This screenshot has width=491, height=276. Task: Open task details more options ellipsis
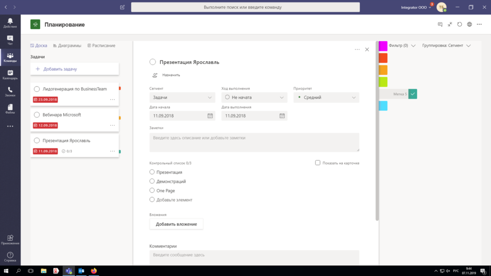click(357, 49)
